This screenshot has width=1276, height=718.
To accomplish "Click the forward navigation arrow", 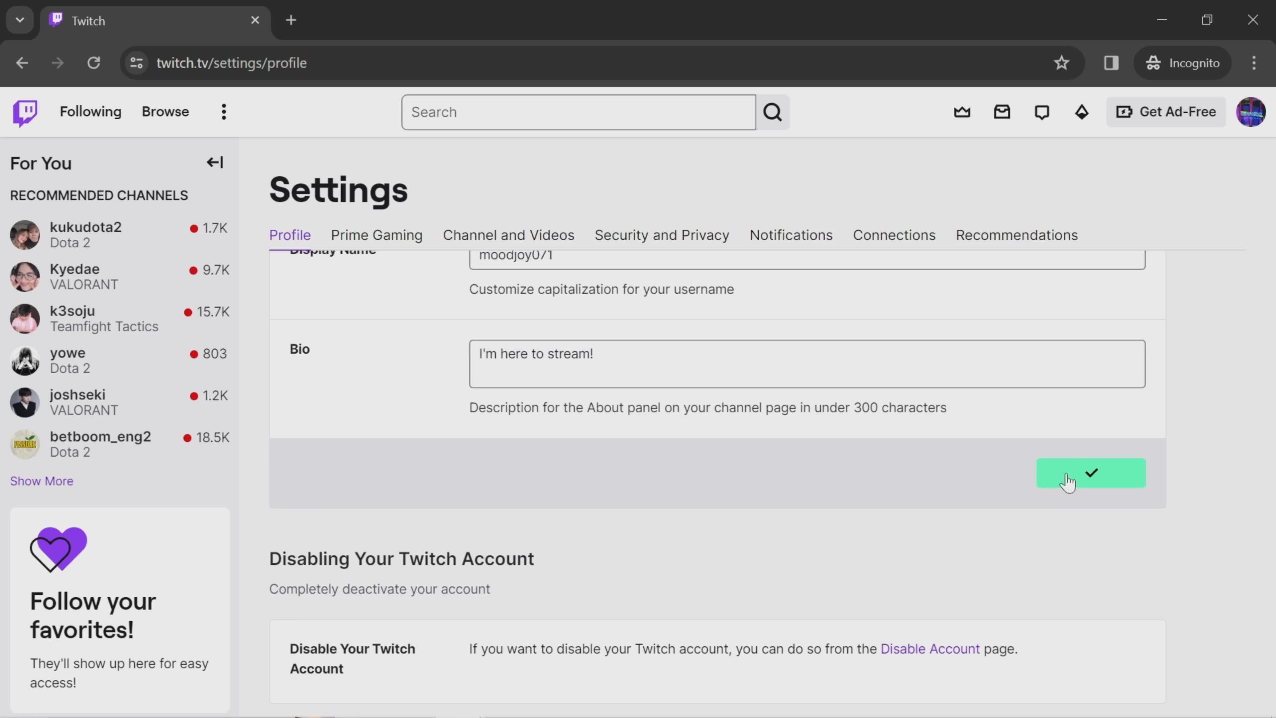I will (x=57, y=63).
